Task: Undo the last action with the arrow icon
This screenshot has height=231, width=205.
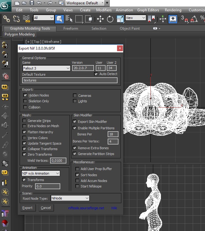Action: 39,3
